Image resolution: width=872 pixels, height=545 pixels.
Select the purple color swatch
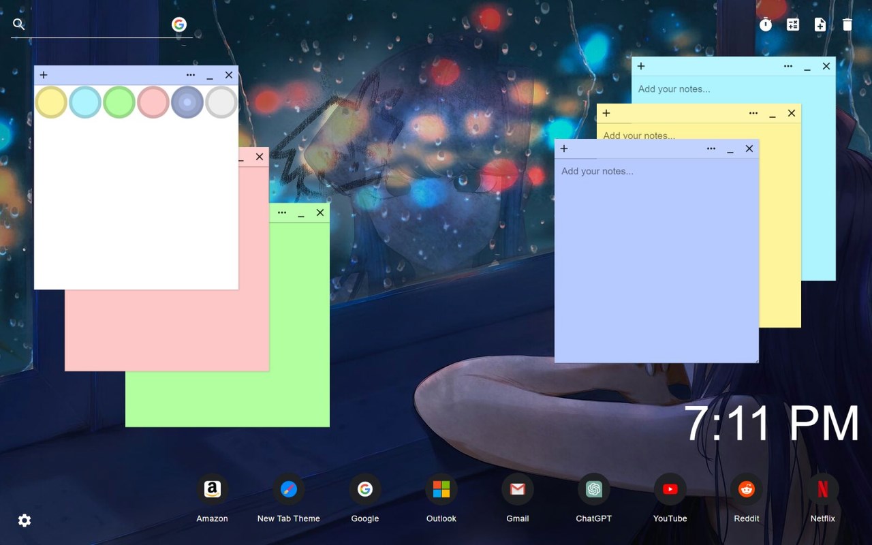pos(187,102)
